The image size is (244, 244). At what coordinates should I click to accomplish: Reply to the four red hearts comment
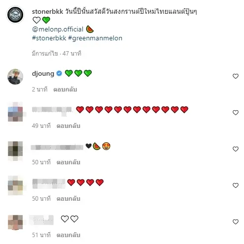click(69, 199)
